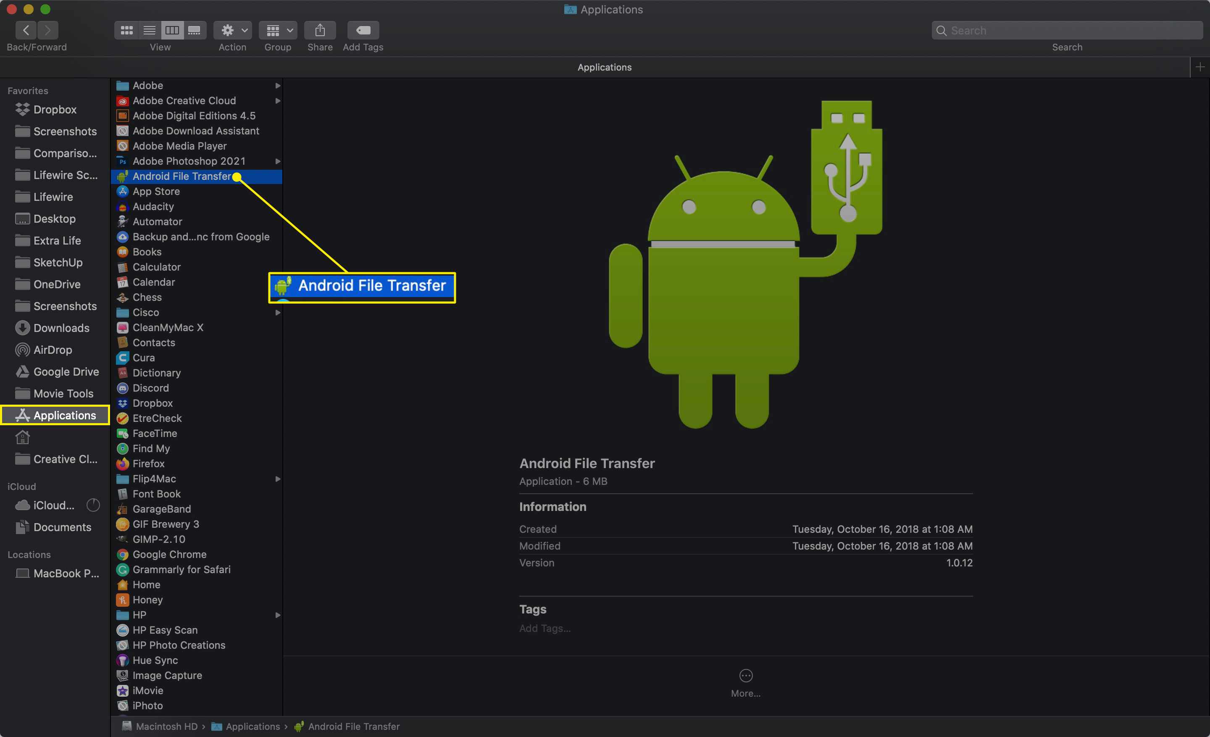
Task: Expand the Adobe folder in Applications
Action: [278, 85]
